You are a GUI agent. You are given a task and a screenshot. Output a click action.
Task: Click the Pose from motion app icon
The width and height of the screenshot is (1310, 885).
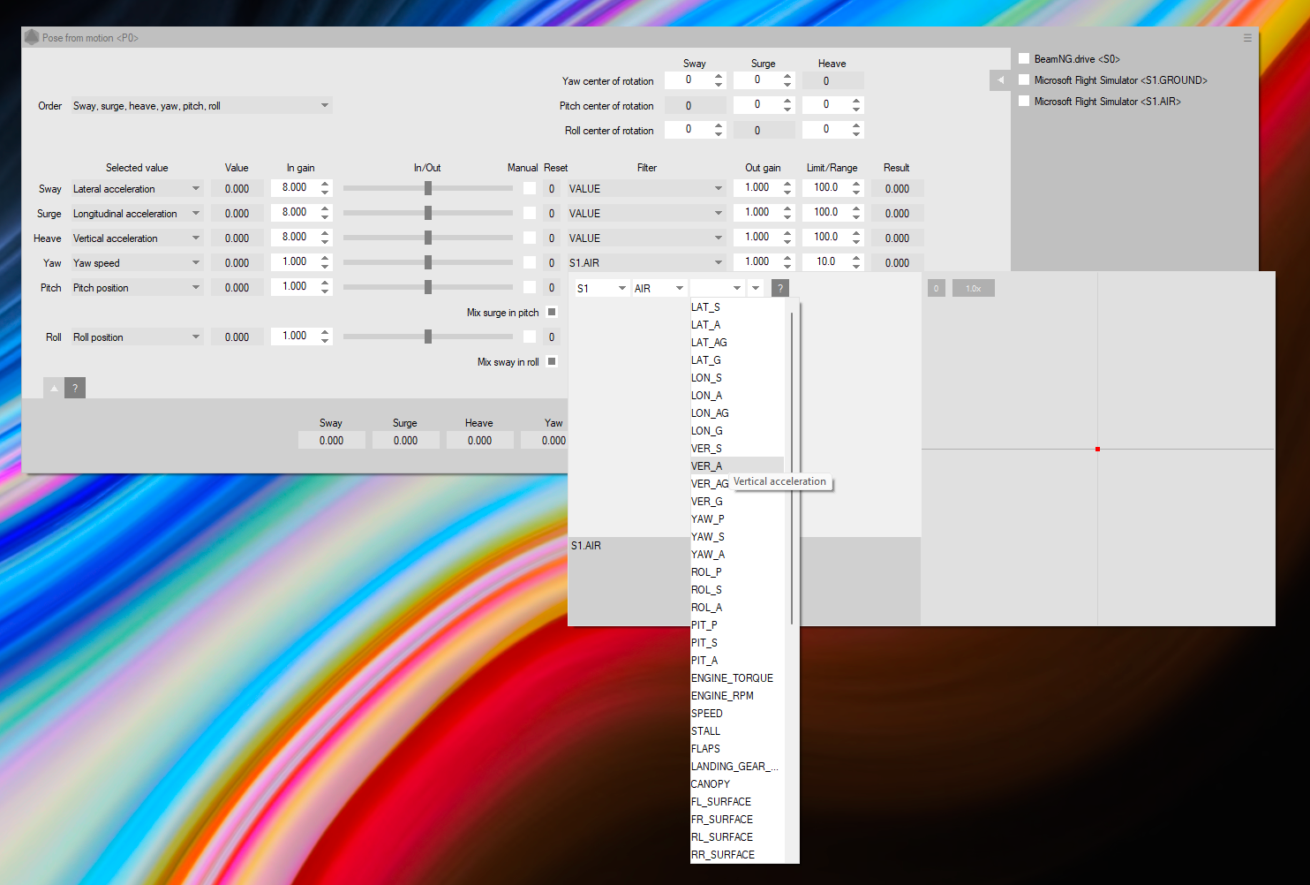(32, 37)
